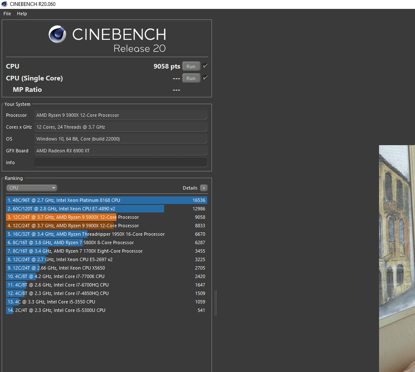415x372 pixels.
Task: Open the File menu
Action: pos(7,14)
